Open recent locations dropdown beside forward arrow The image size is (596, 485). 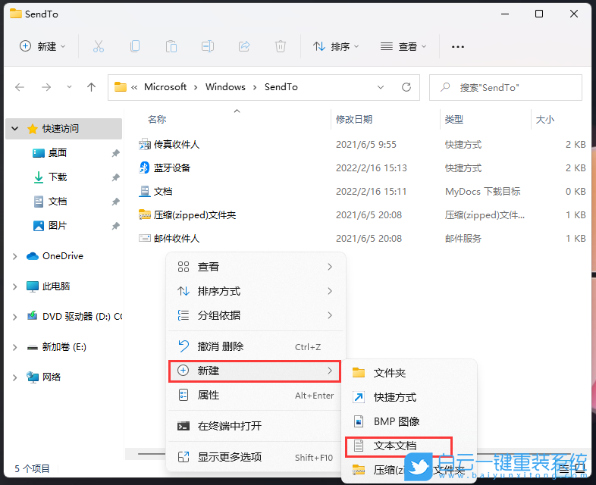69,87
